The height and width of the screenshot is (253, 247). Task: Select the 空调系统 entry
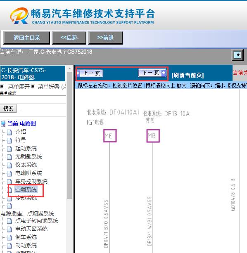(x=26, y=189)
